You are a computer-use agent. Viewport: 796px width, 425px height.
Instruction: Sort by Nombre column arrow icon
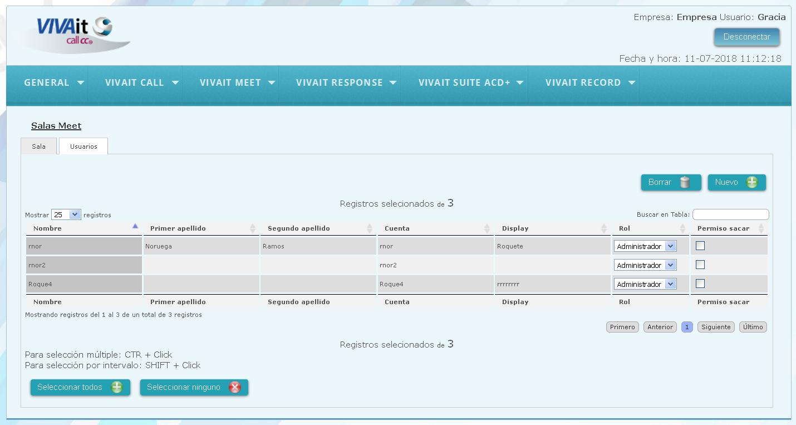[x=135, y=226]
